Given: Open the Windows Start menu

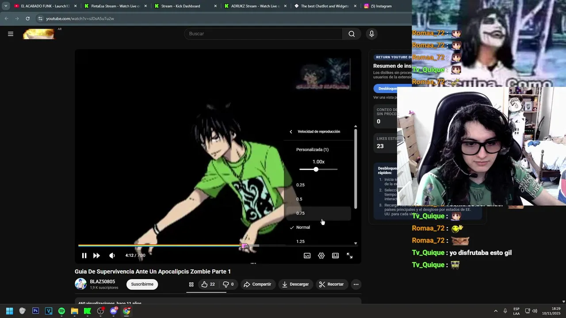Looking at the screenshot, I should (x=9, y=311).
